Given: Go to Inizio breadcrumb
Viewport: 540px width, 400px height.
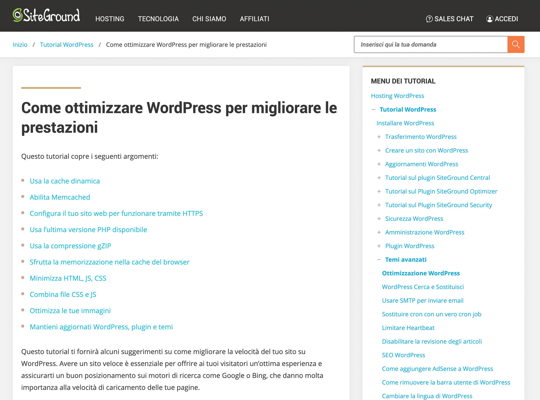Looking at the screenshot, I should point(20,45).
